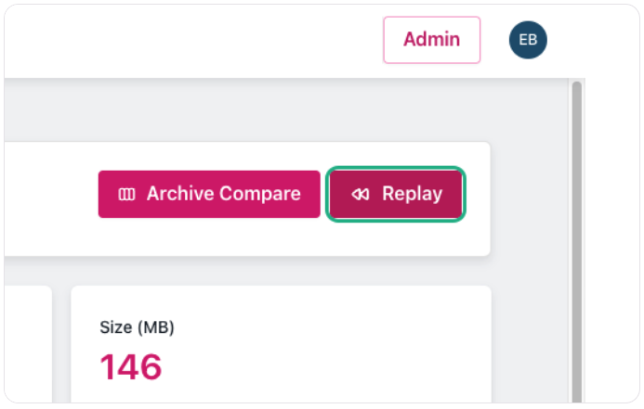Click the pink-outlined Admin link
This screenshot has width=644, height=409.
(432, 40)
